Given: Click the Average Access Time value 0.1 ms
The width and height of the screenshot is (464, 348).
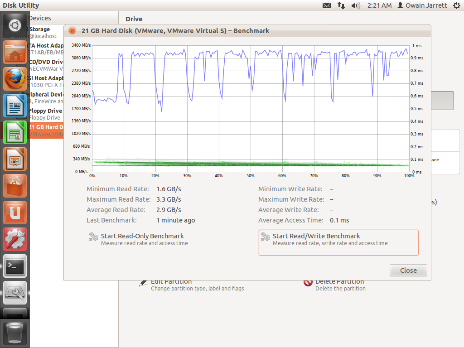Looking at the screenshot, I should [x=339, y=221].
